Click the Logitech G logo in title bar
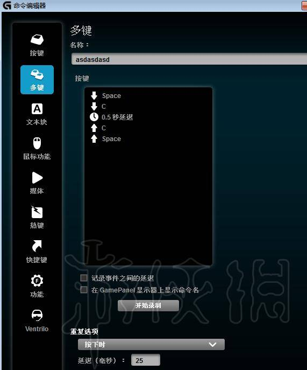 pyautogui.click(x=7, y=5)
